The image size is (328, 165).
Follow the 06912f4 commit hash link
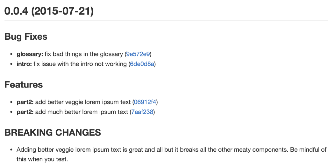pyautogui.click(x=145, y=102)
